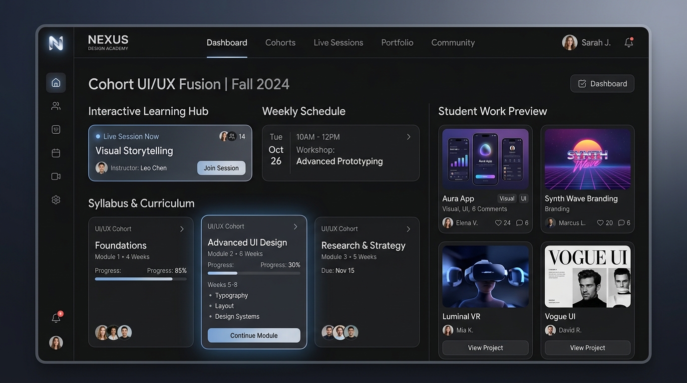
Task: Click the attendees icon showing 14
Action: coord(232,136)
